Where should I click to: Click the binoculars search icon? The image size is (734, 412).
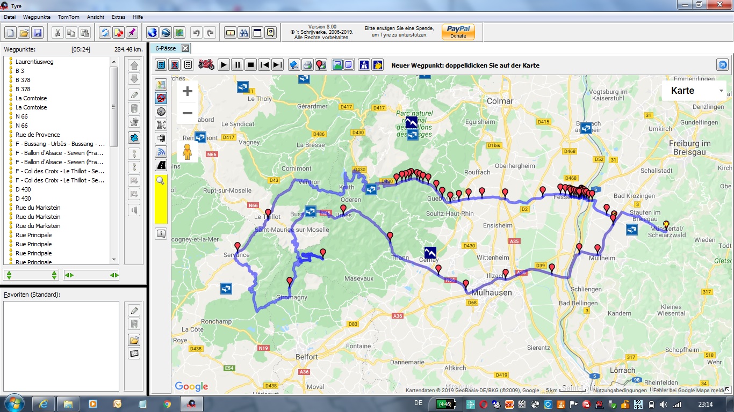(x=243, y=33)
